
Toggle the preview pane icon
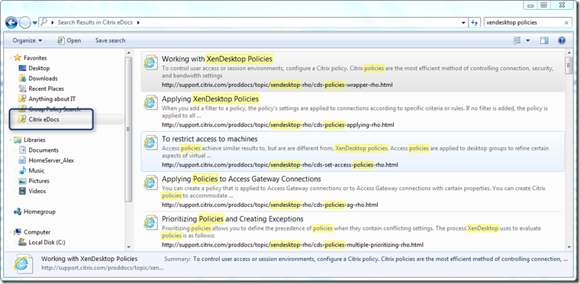click(544, 40)
